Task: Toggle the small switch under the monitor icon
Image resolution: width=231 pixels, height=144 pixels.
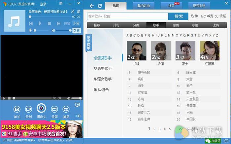Action: 78,116
